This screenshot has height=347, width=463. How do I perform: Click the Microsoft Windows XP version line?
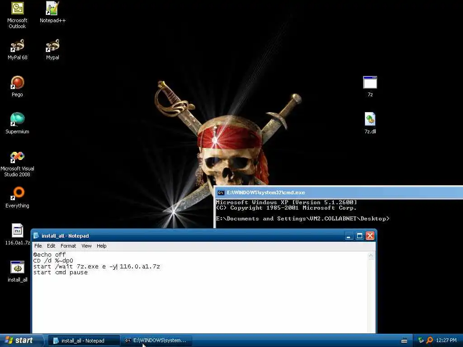tap(286, 202)
